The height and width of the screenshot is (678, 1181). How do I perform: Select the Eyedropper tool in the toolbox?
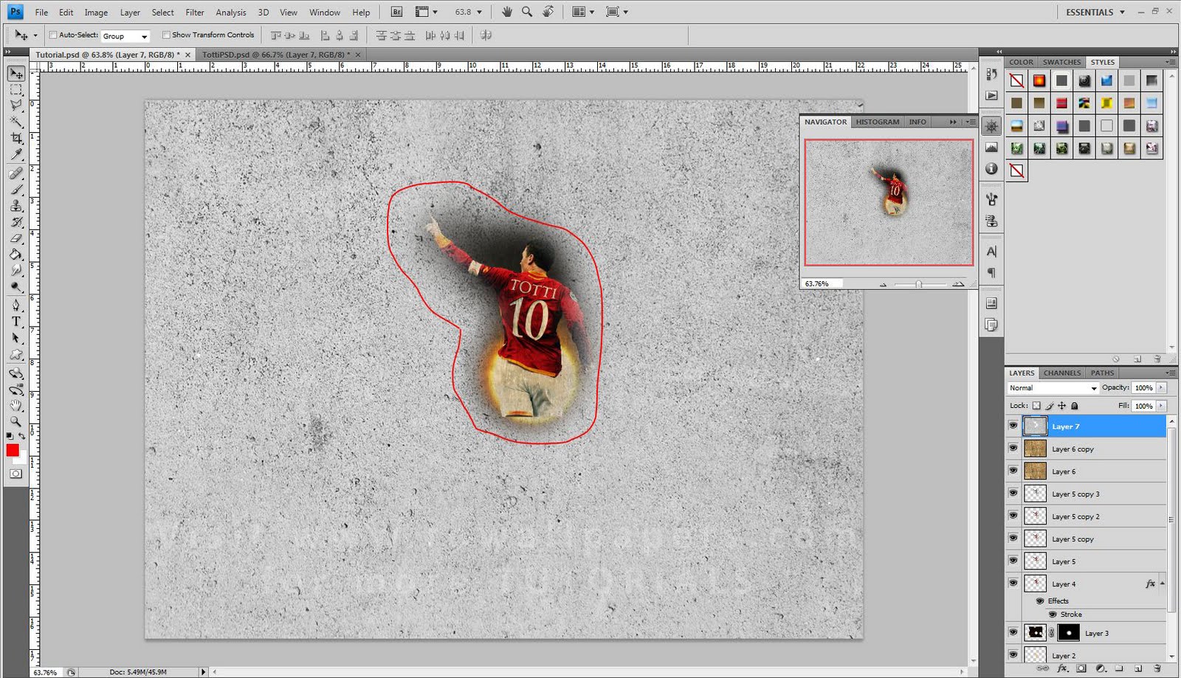point(16,154)
